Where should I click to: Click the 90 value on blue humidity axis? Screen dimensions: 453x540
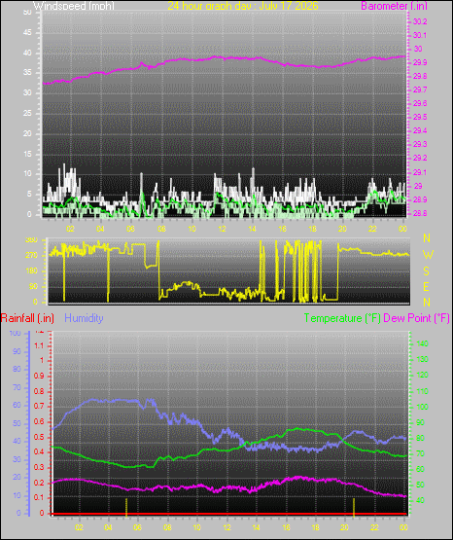pyautogui.click(x=17, y=351)
